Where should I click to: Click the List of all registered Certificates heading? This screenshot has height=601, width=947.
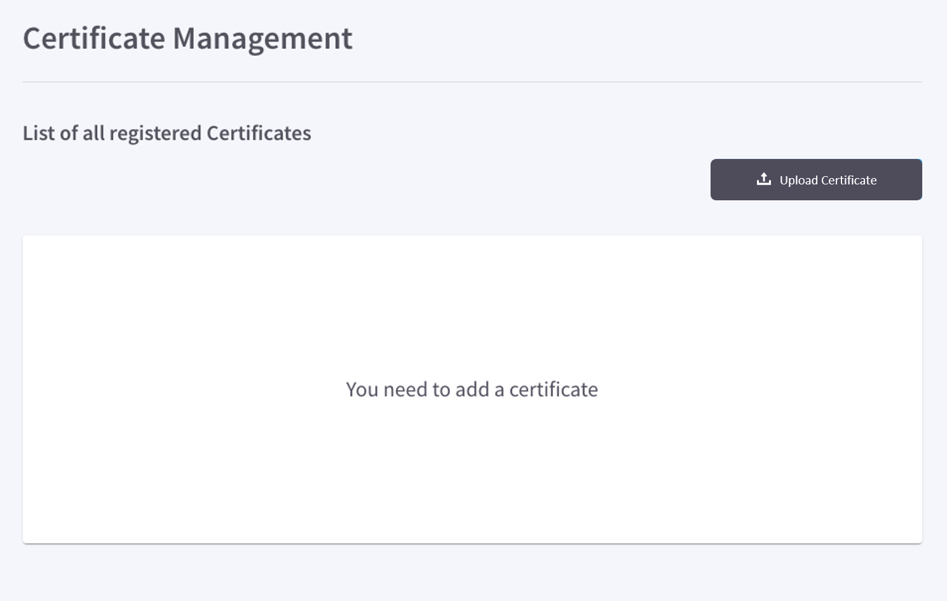click(167, 133)
